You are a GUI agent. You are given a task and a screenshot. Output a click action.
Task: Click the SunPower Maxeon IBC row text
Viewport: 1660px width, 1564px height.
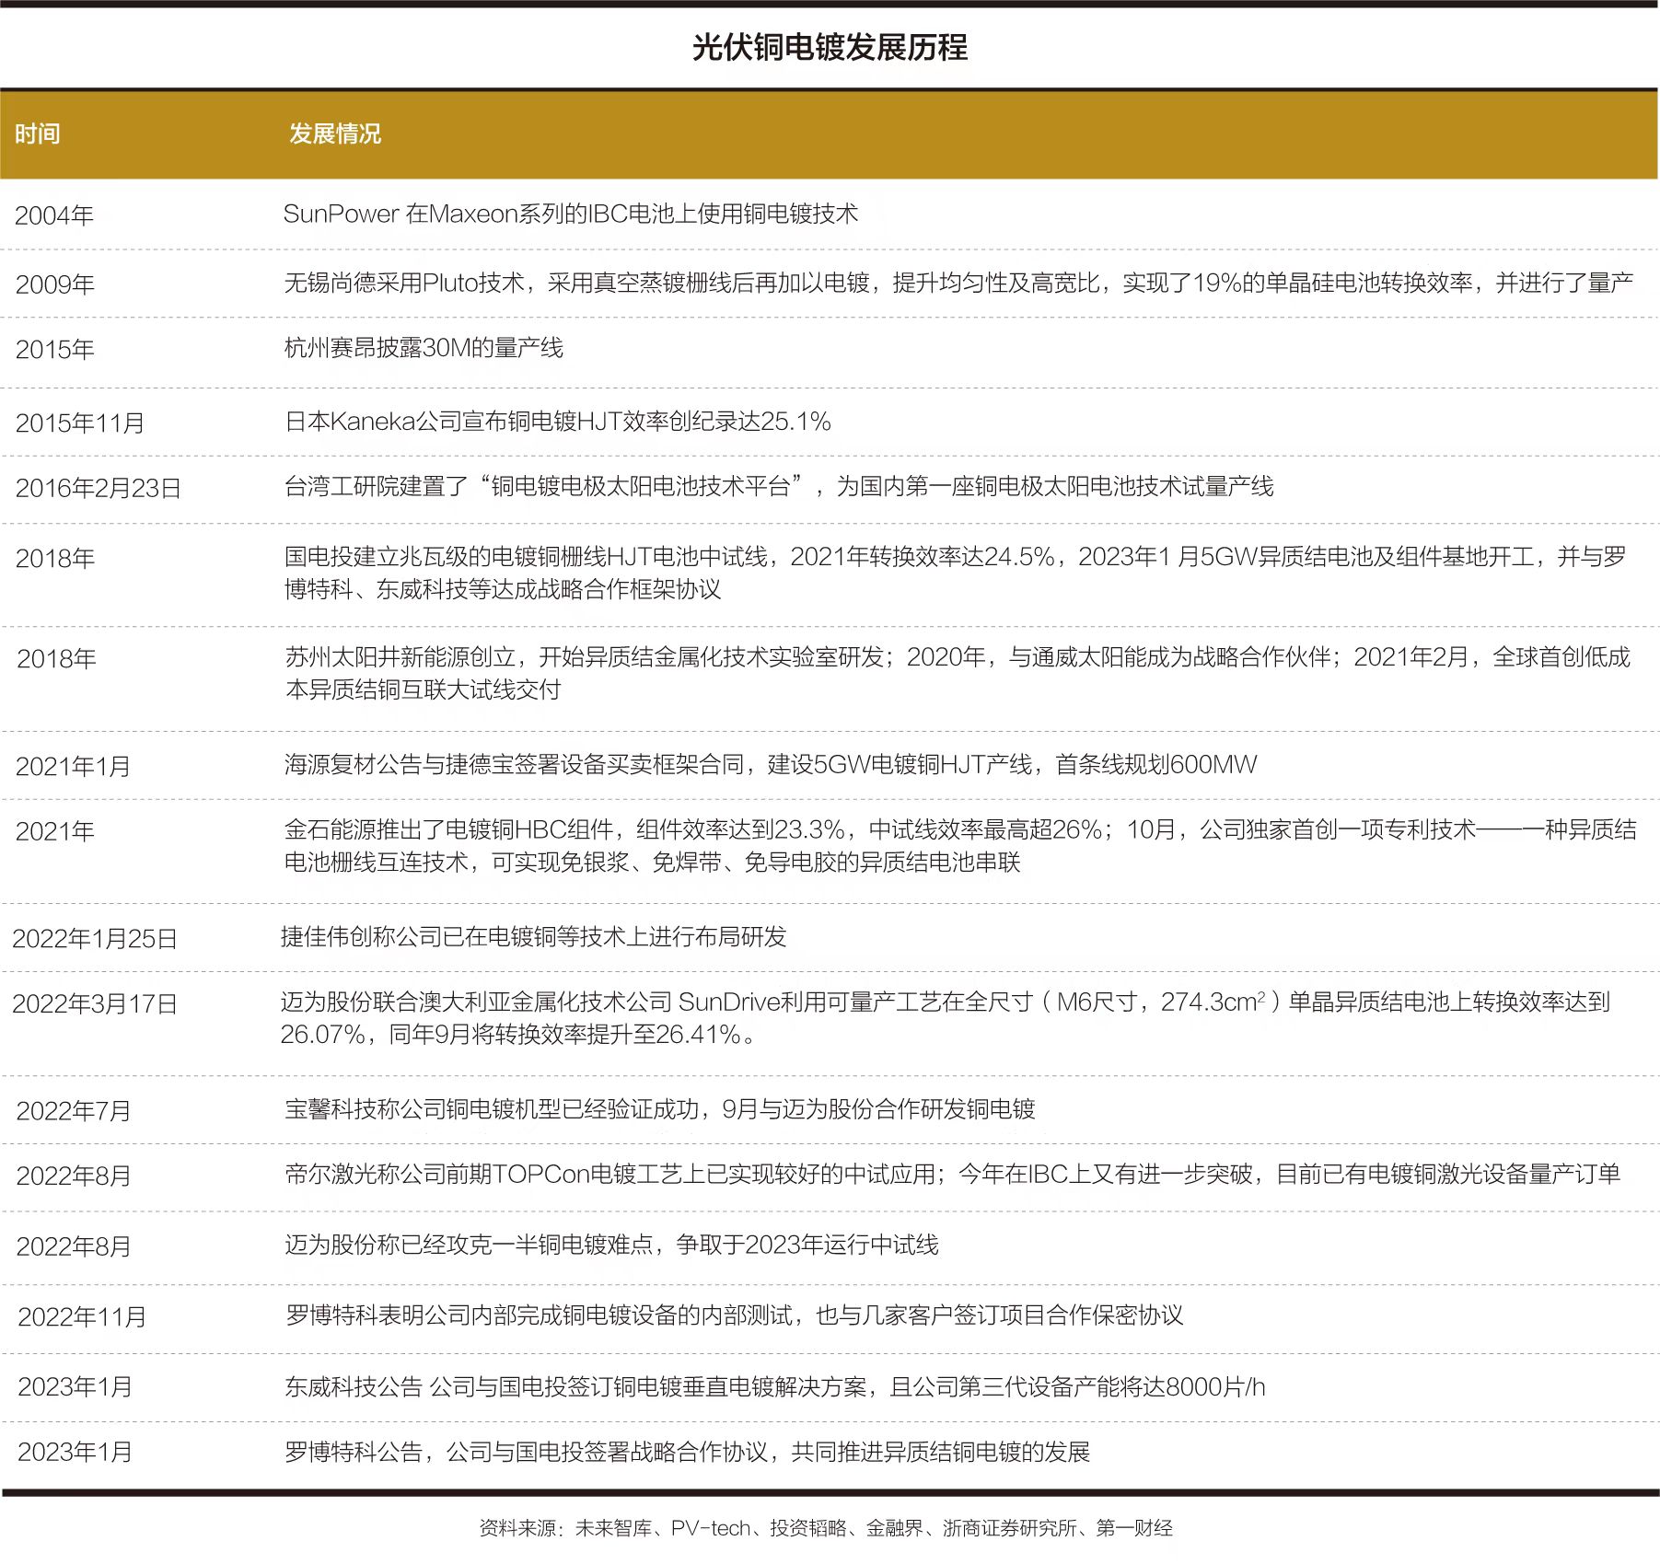click(x=571, y=214)
